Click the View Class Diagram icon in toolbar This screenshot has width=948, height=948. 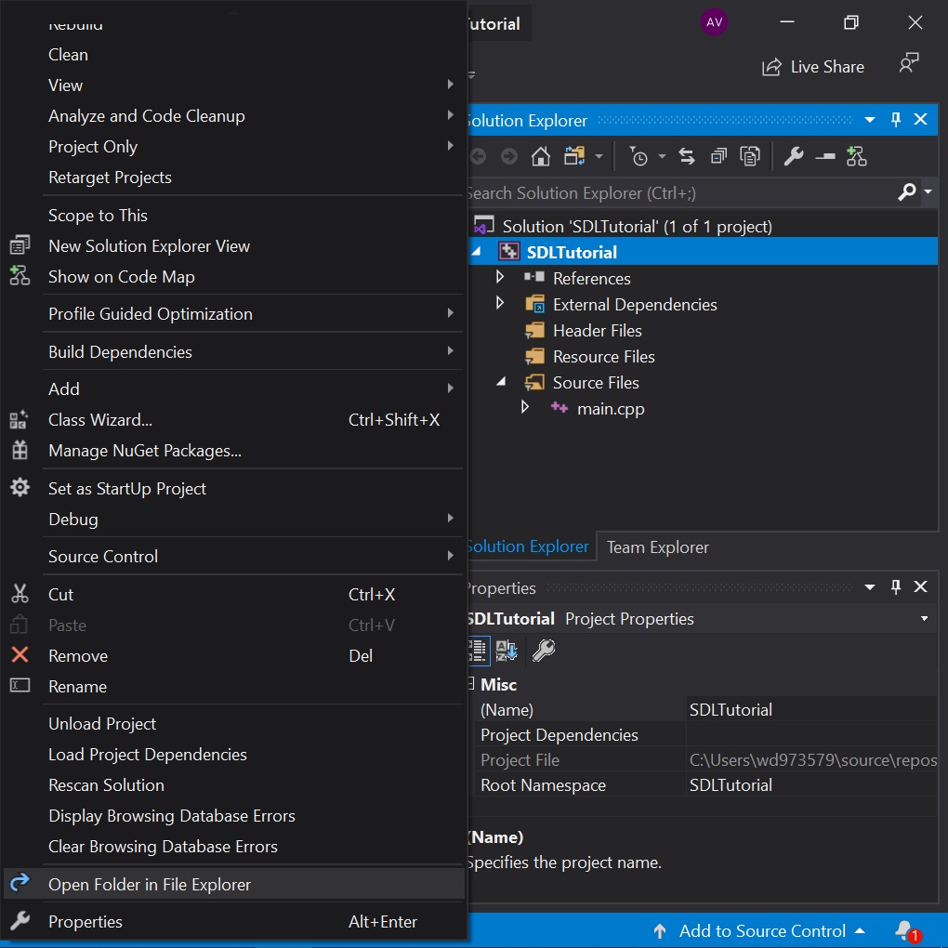pyautogui.click(x=856, y=156)
